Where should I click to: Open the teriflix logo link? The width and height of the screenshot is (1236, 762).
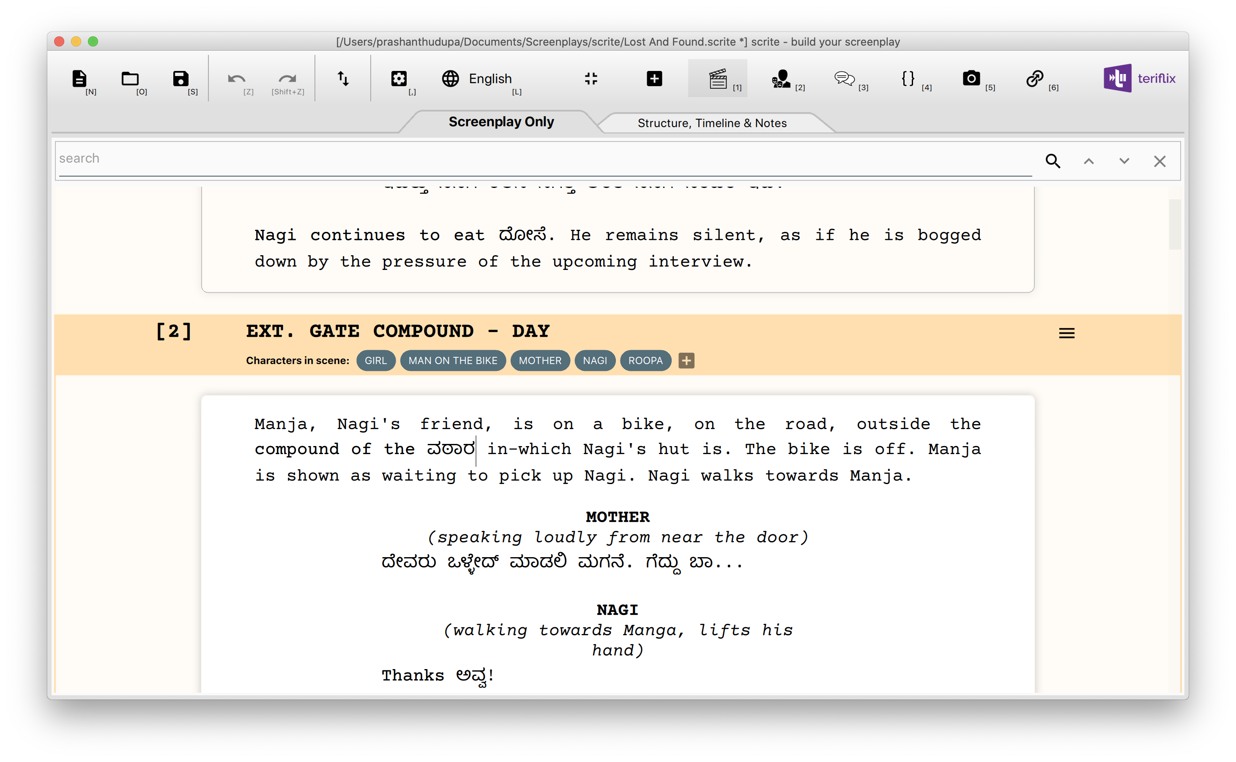pos(1139,78)
